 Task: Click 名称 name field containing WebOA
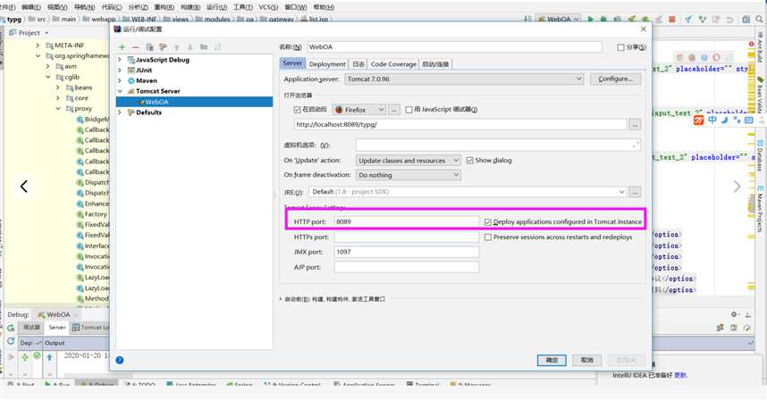[454, 47]
